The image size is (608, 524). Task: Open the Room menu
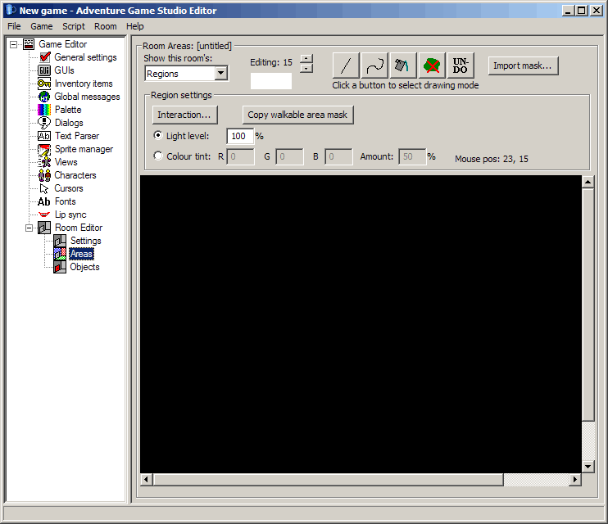[x=105, y=26]
